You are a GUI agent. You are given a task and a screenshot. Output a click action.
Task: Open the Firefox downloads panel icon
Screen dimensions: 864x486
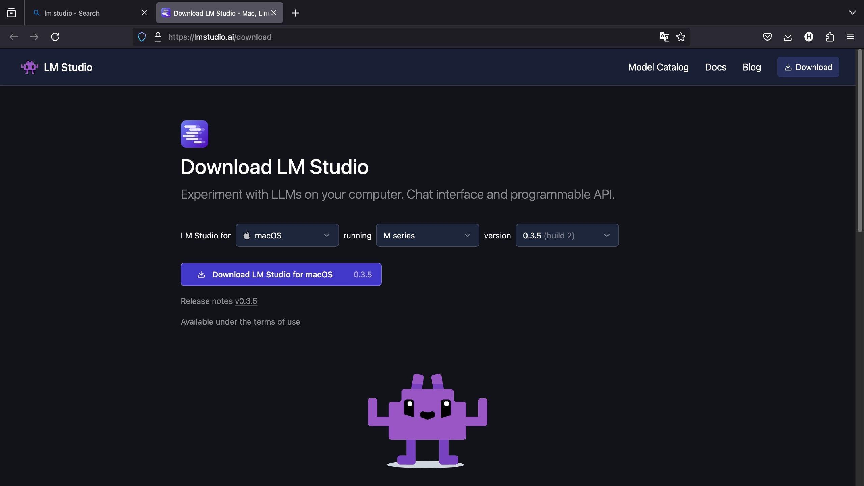coord(788,37)
